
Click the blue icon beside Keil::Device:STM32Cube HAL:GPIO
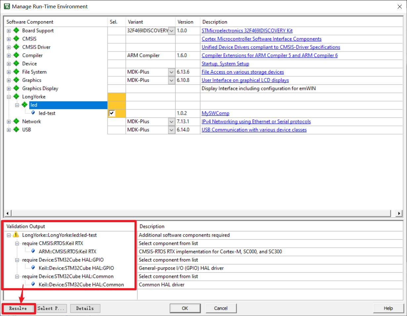click(x=33, y=268)
